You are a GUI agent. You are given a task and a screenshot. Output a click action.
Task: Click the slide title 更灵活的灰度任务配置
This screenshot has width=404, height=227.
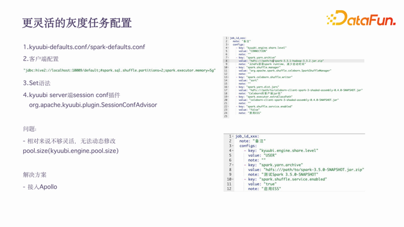(77, 23)
